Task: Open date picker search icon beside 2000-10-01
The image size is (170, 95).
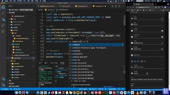Action: [x=162, y=49]
